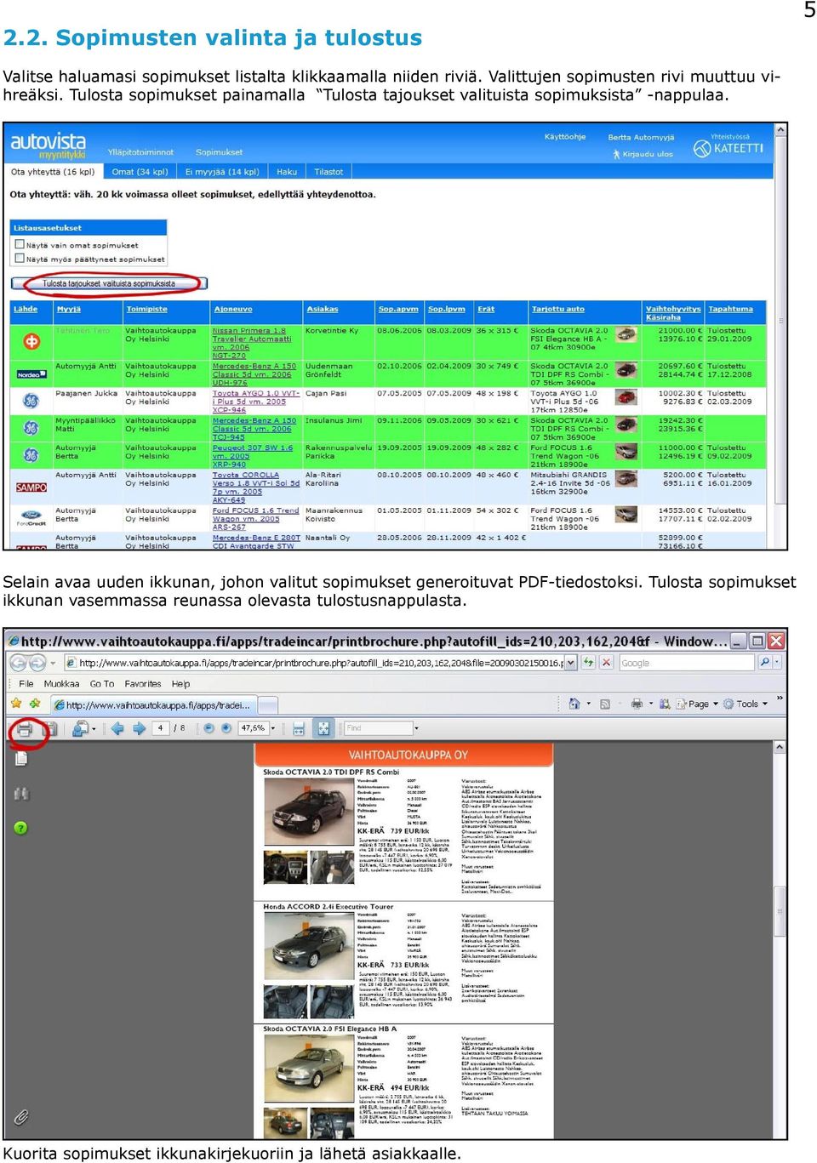The width and height of the screenshot is (817, 1163).
Task: Click the FordCredit logo in the list
Action: tap(31, 518)
